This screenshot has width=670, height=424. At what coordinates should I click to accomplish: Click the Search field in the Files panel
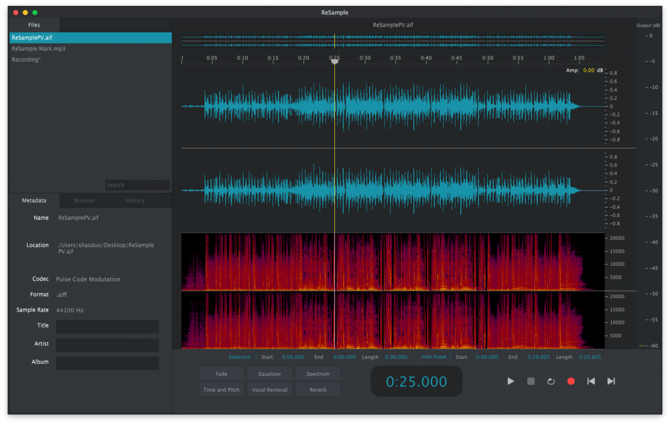tap(138, 185)
